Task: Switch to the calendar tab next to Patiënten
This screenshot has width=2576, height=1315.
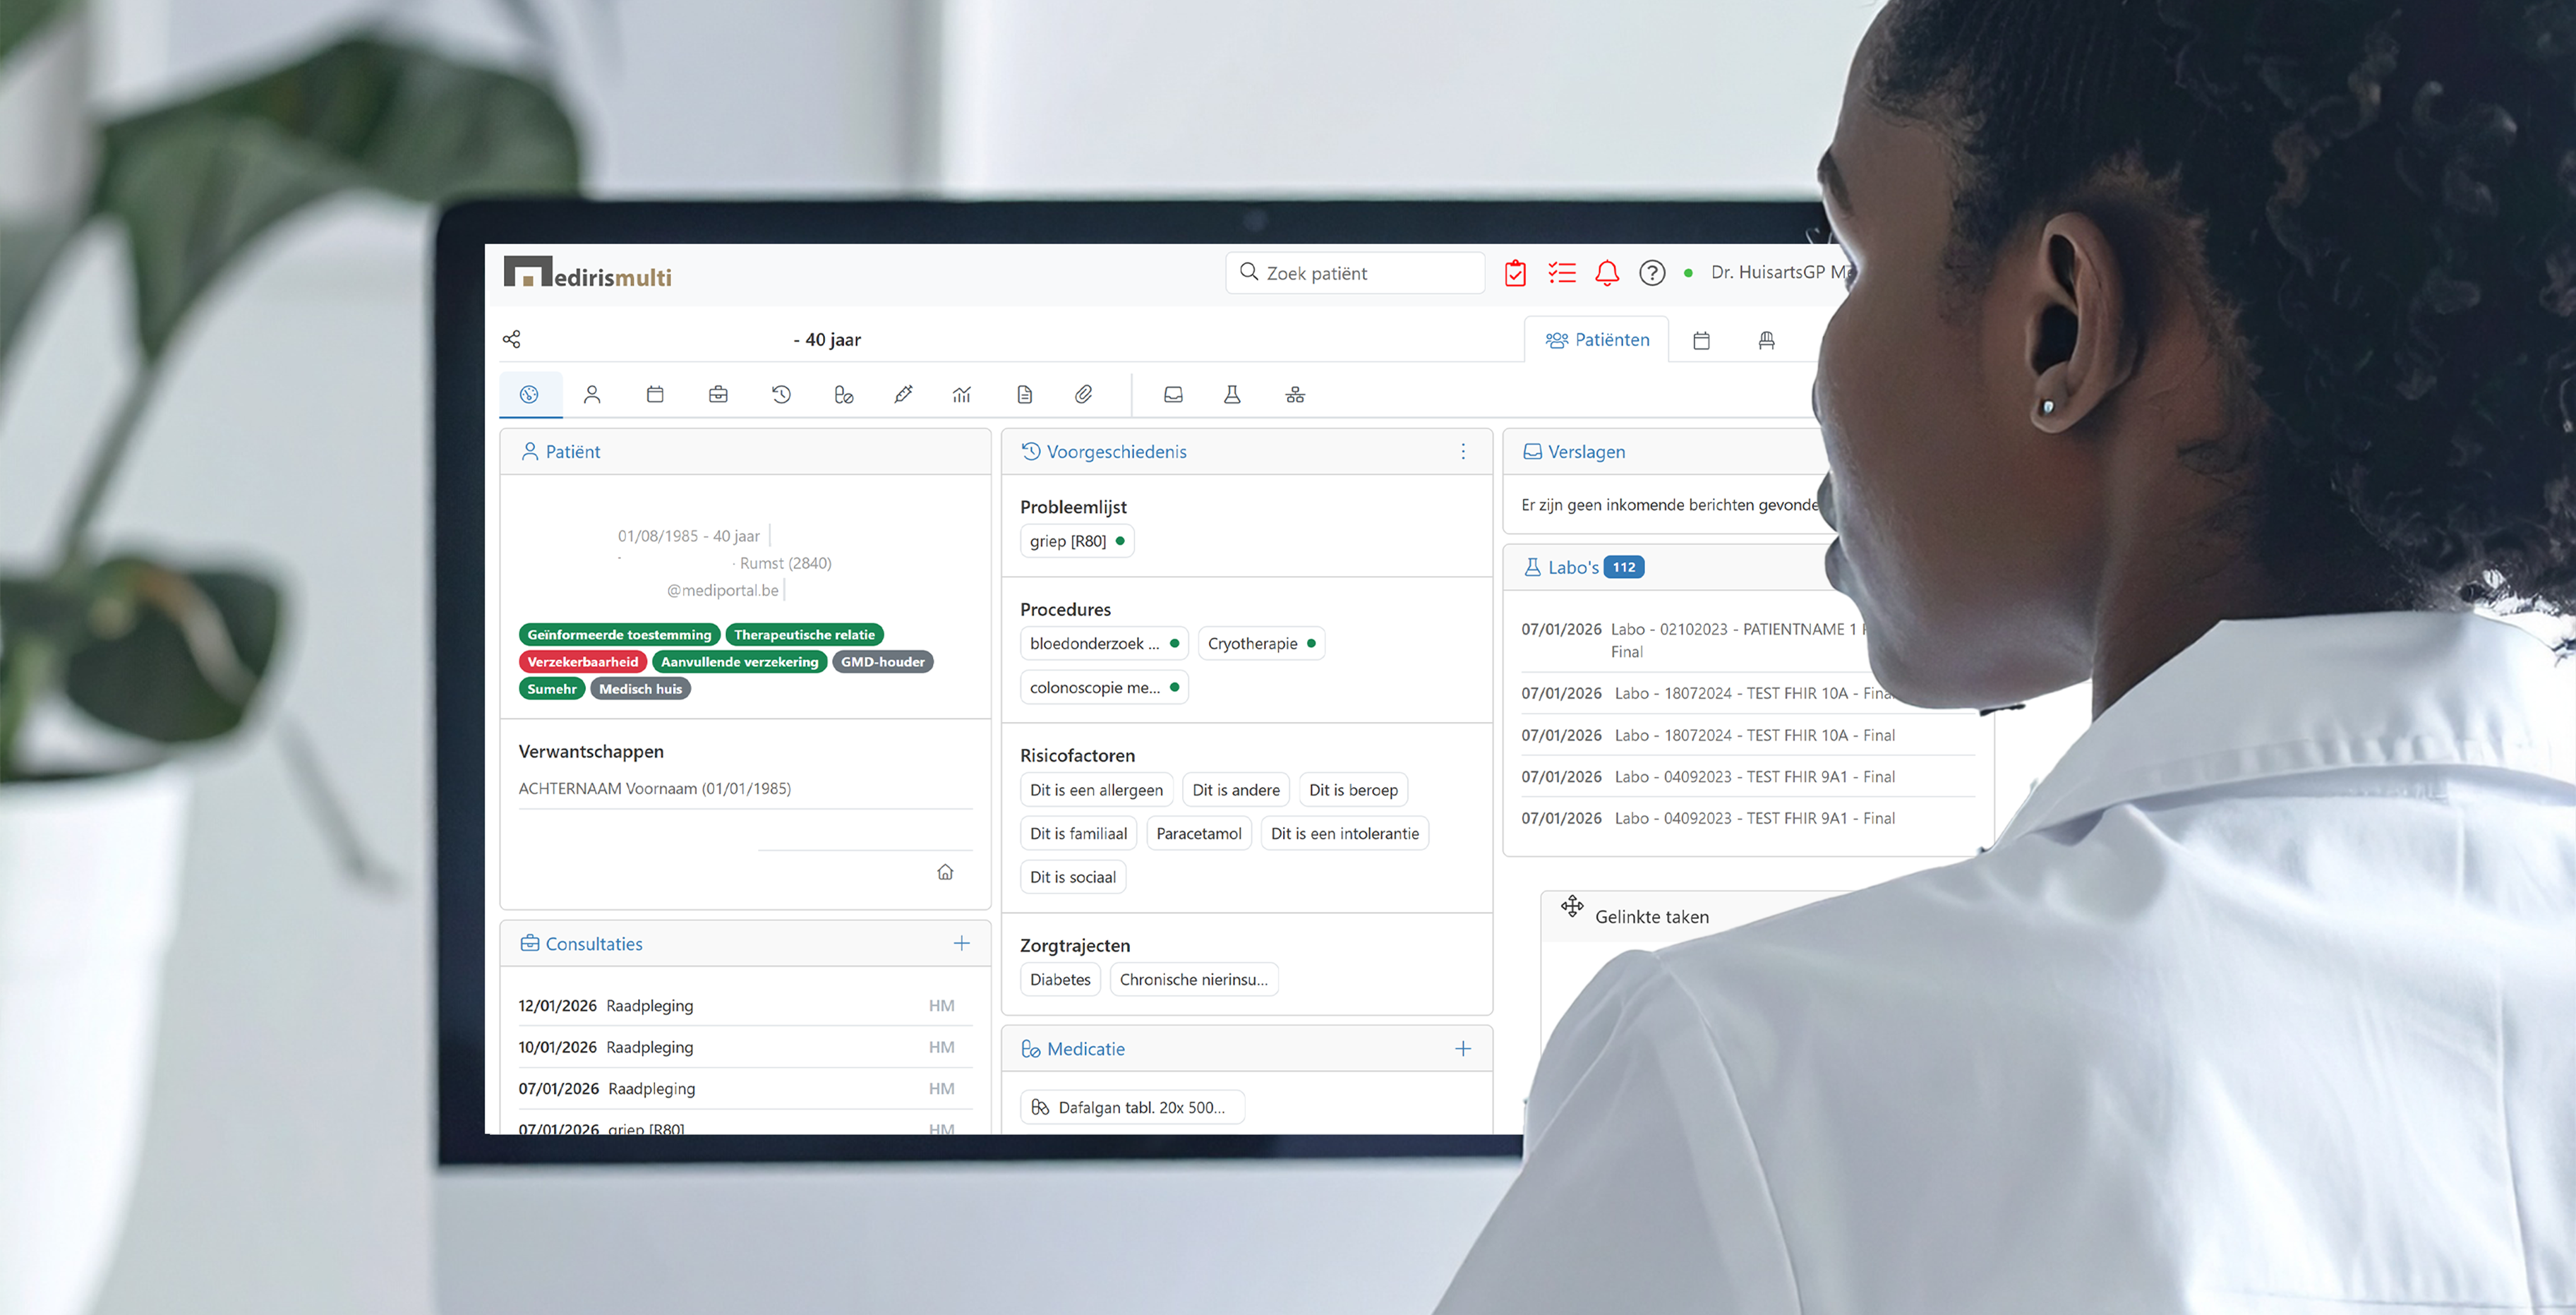Action: coord(1701,341)
